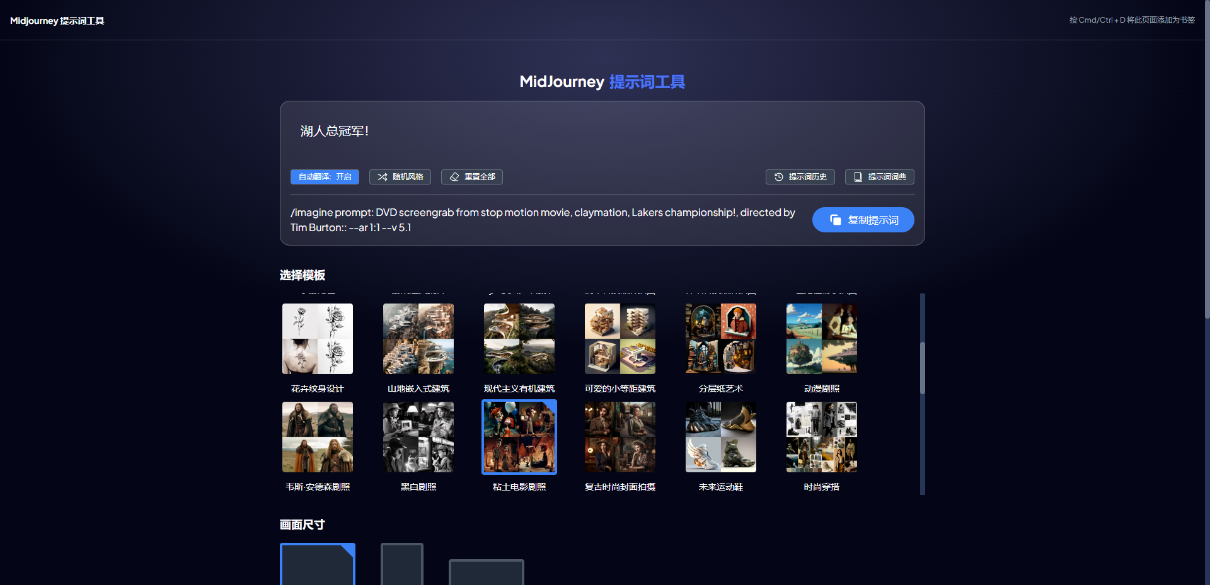
Task: Click the copy icon in 复制提示词
Action: pos(836,220)
